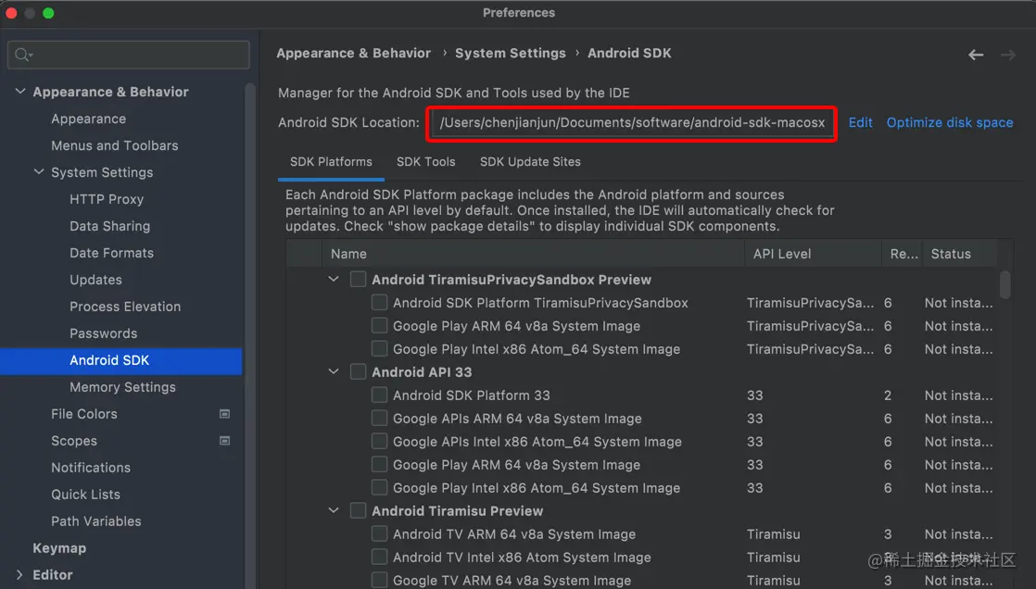
Task: Check Android SDK Platform 33
Action: tap(379, 395)
